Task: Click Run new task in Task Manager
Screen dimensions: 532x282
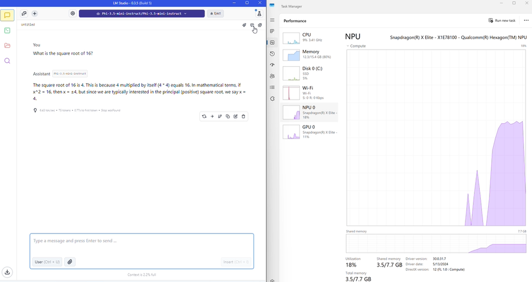Action: pyautogui.click(x=502, y=20)
